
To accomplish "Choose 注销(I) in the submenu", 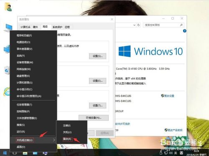I will [x=72, y=126].
